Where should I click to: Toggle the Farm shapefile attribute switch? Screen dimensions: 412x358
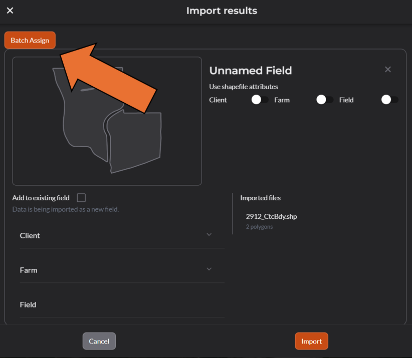tap(324, 100)
